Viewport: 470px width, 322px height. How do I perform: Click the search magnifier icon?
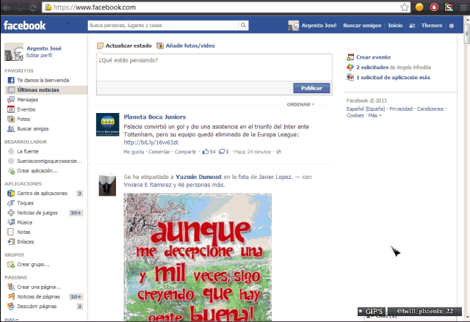click(243, 26)
